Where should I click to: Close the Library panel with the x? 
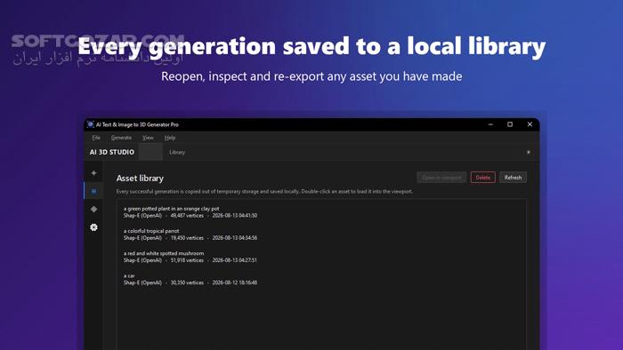[x=529, y=152]
